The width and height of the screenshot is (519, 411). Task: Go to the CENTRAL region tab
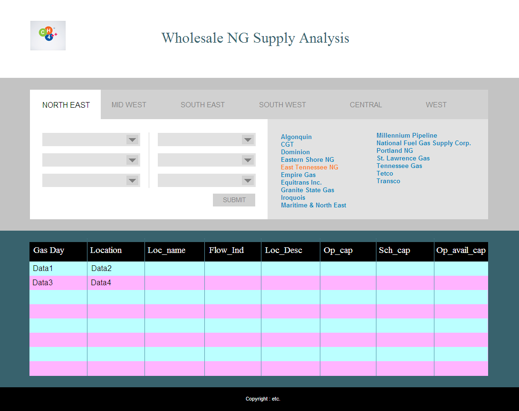[x=365, y=105]
